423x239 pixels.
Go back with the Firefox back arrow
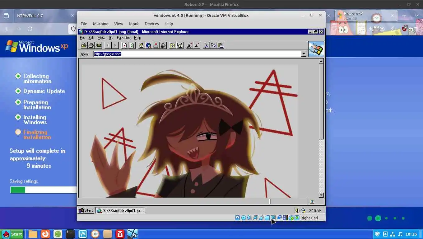coord(7,29)
